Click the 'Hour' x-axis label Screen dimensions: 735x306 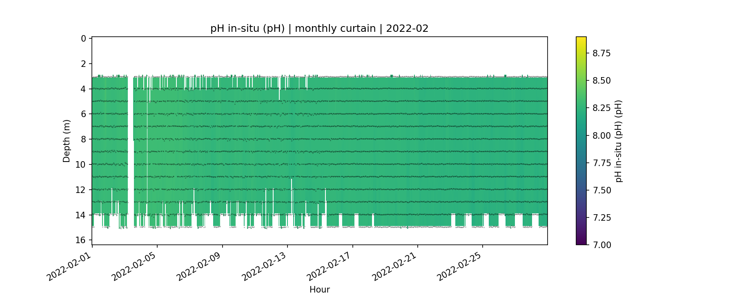(319, 290)
